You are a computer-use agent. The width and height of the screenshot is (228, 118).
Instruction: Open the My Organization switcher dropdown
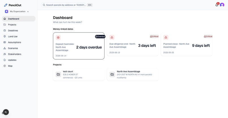[17, 12]
